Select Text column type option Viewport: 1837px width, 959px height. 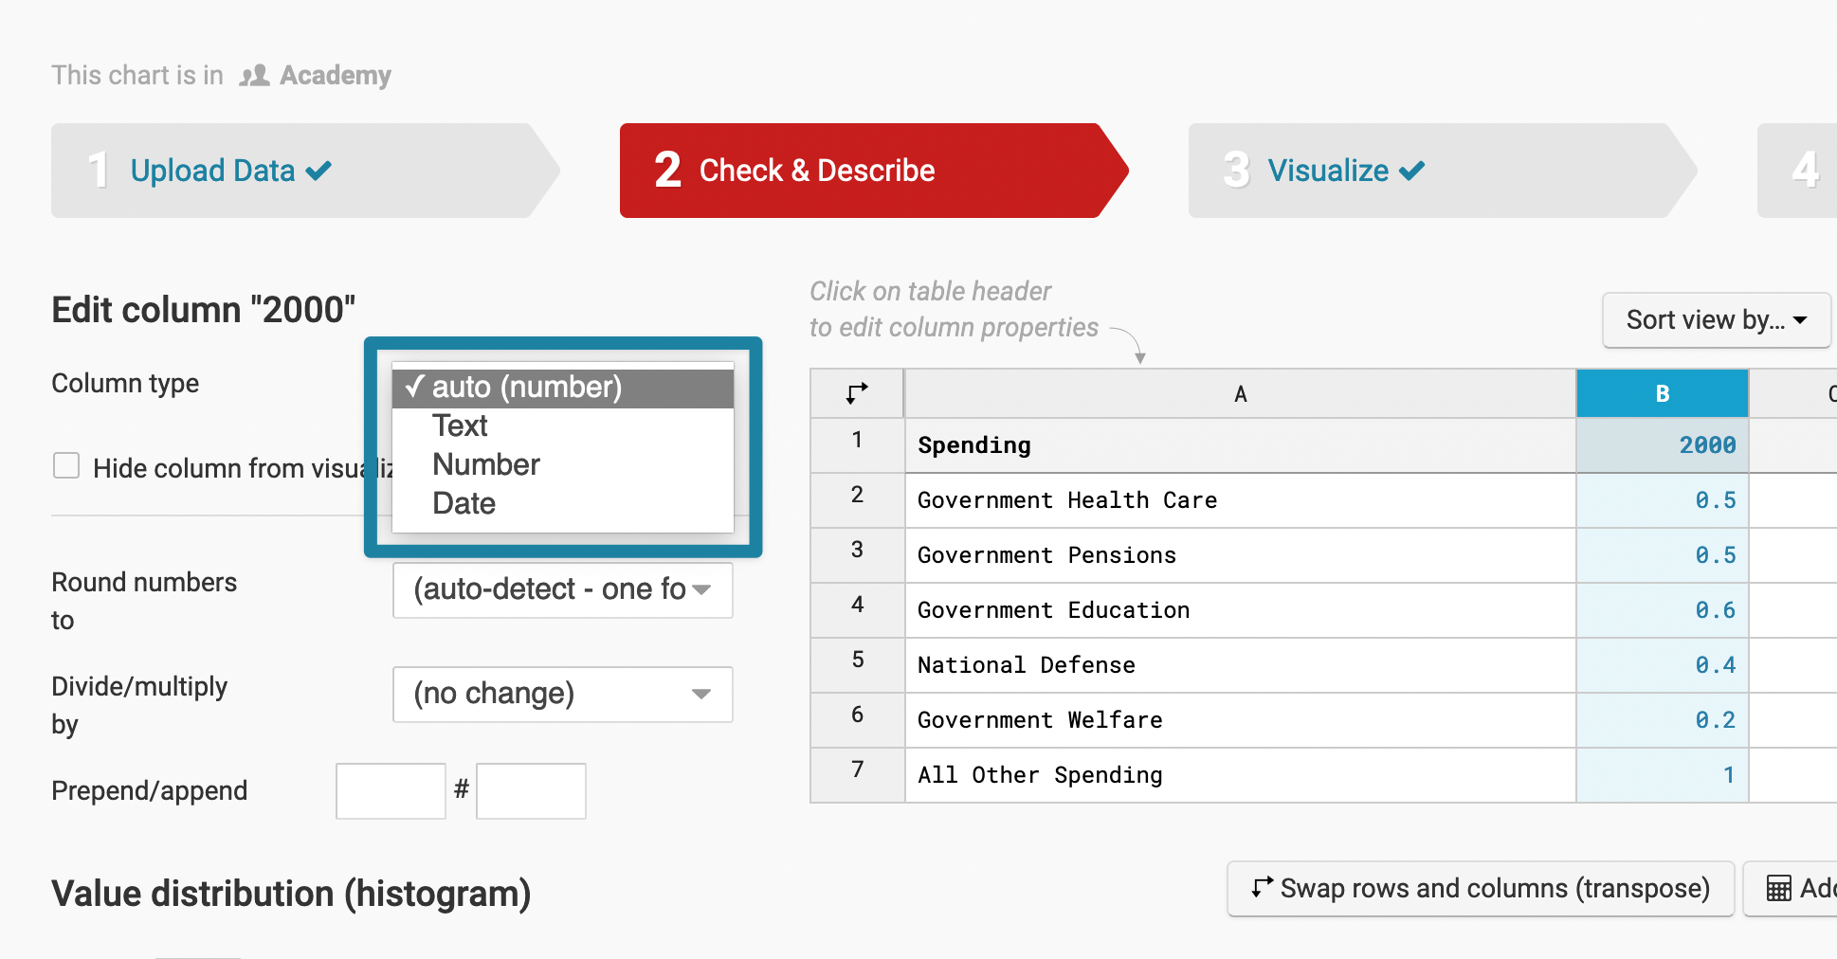pyautogui.click(x=461, y=426)
